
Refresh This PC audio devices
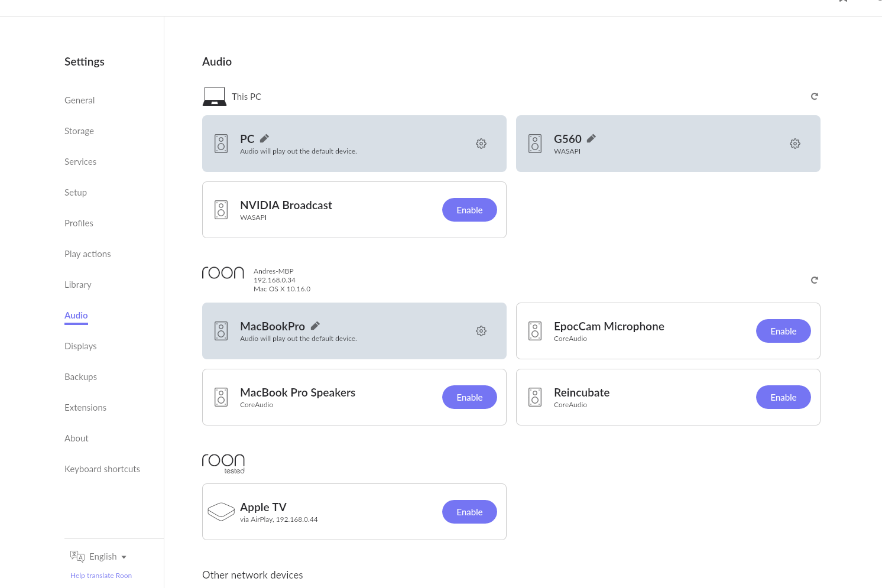pos(814,96)
